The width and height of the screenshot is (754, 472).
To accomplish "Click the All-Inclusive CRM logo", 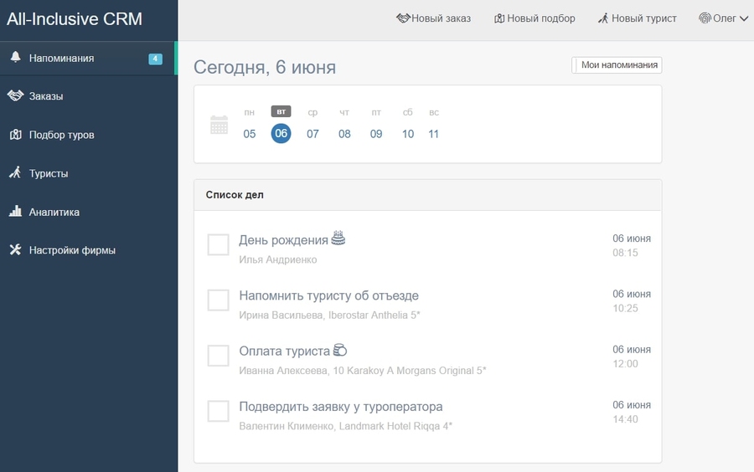I will [x=75, y=19].
